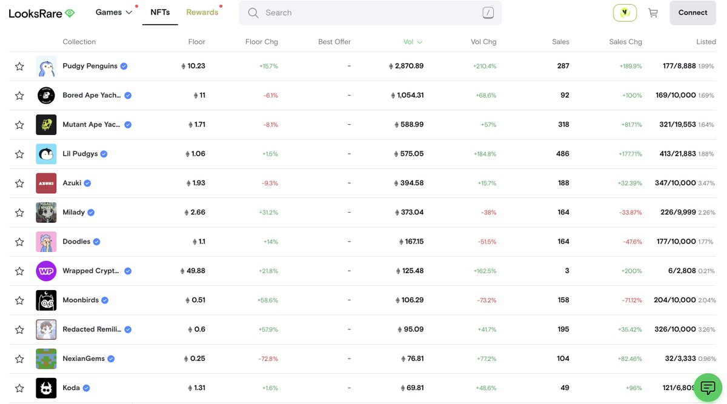Star the Redacted Remilio row

(x=19, y=329)
